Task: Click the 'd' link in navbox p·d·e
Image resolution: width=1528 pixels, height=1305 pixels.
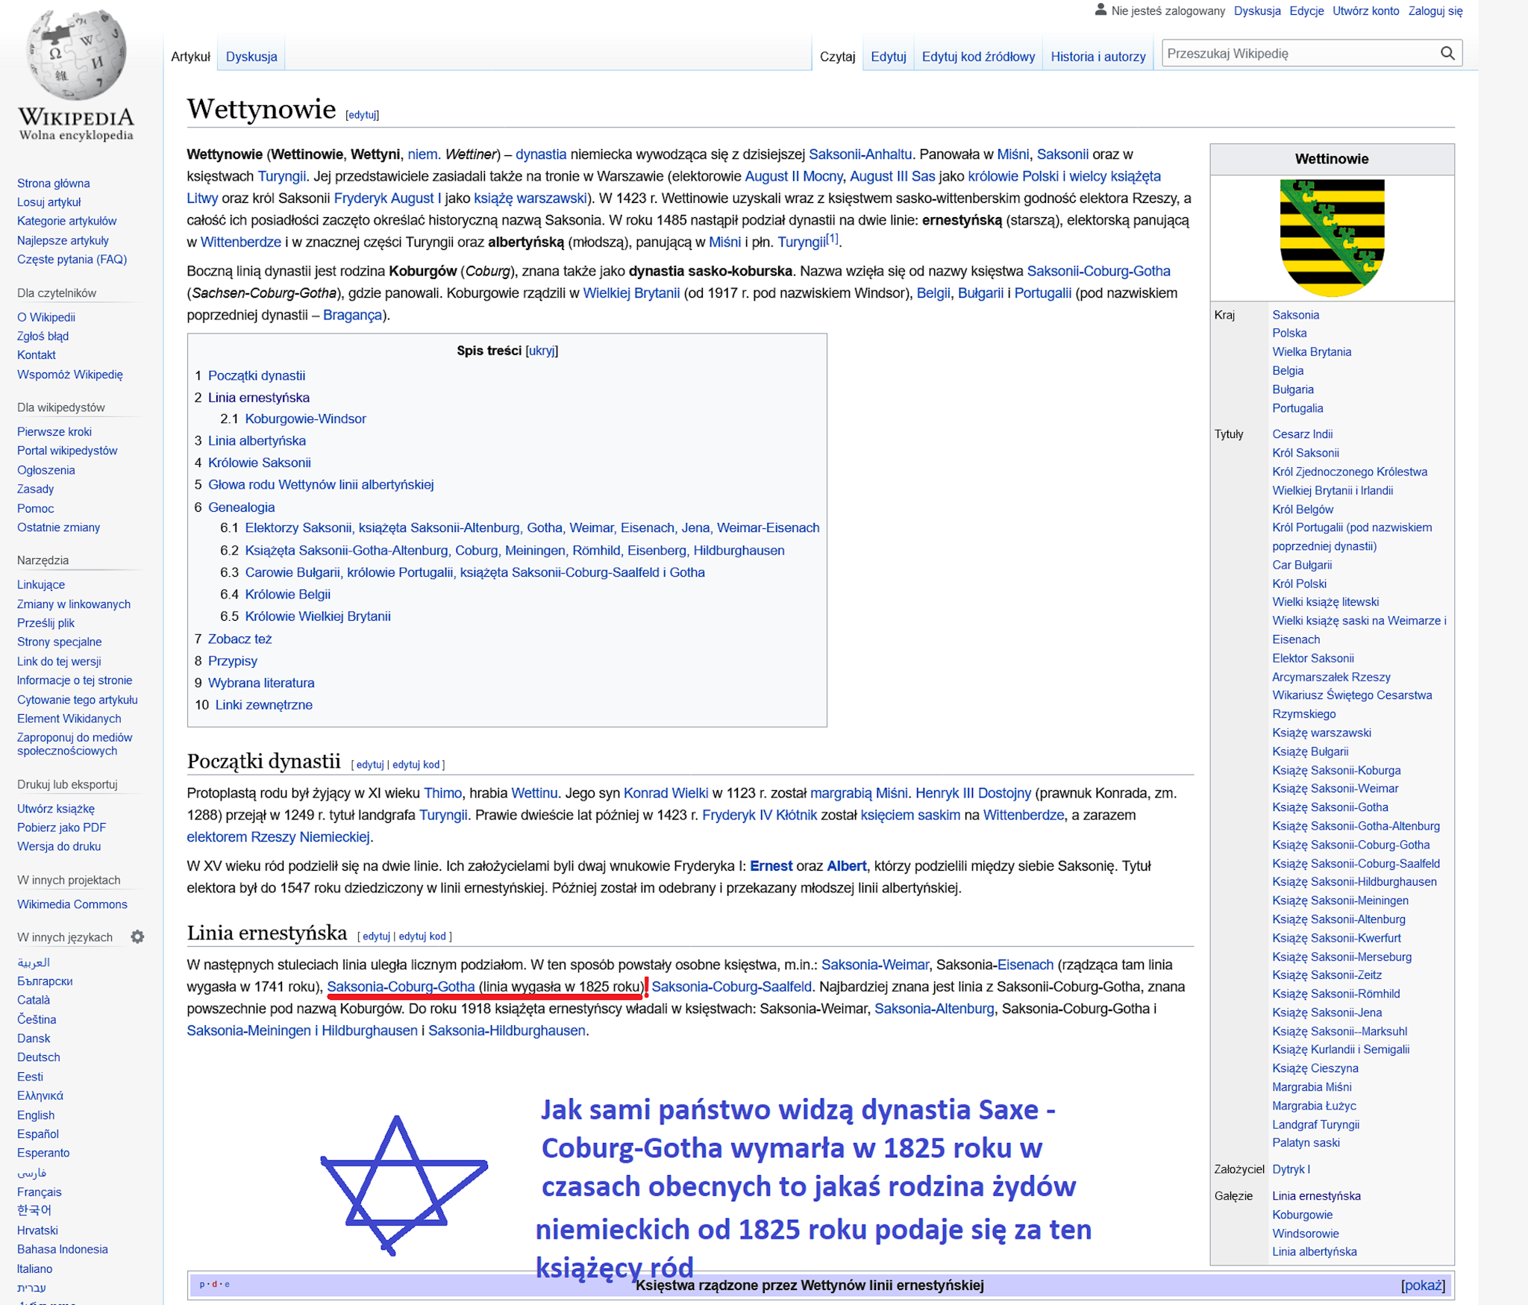Action: pos(215,1284)
